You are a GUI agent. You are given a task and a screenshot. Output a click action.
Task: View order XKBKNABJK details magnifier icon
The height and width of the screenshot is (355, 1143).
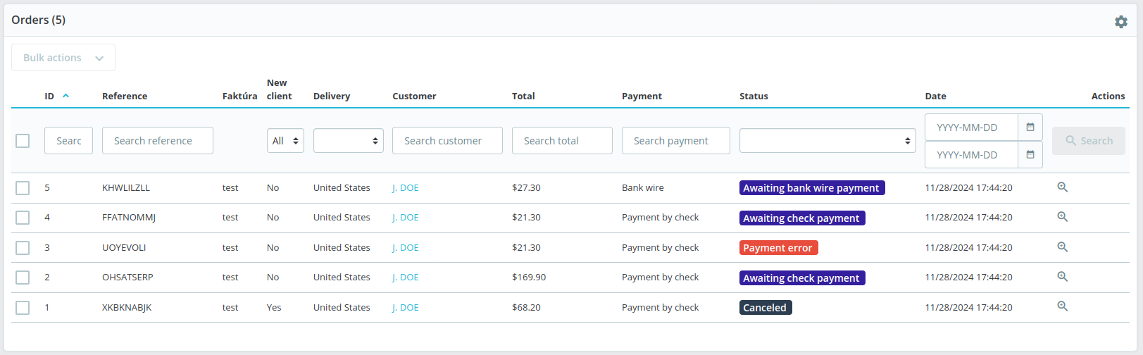pyautogui.click(x=1062, y=306)
